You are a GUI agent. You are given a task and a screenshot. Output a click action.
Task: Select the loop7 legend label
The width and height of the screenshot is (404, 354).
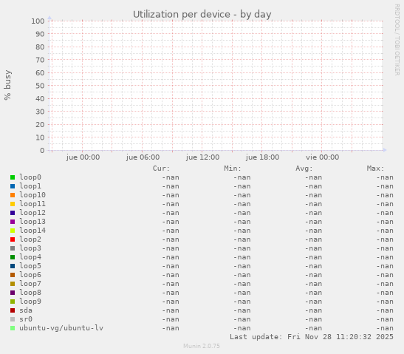pyautogui.click(x=30, y=284)
